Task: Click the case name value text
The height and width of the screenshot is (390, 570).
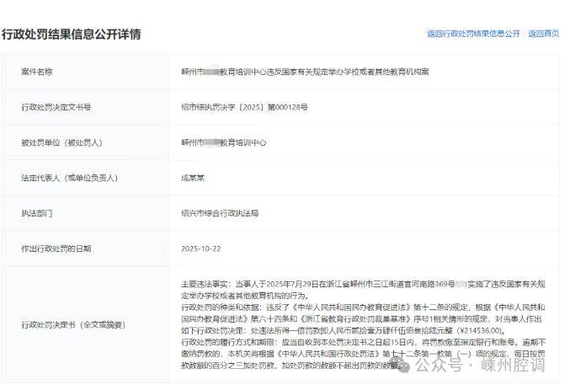Action: [x=305, y=72]
